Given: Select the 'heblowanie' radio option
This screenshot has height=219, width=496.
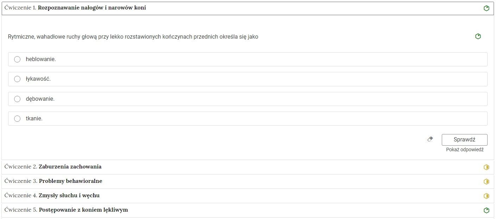Looking at the screenshot, I should pyautogui.click(x=17, y=59).
